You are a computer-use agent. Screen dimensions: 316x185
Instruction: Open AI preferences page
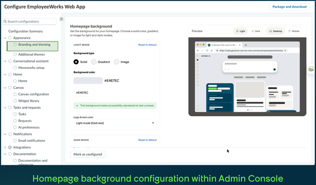pyautogui.click(x=29, y=127)
